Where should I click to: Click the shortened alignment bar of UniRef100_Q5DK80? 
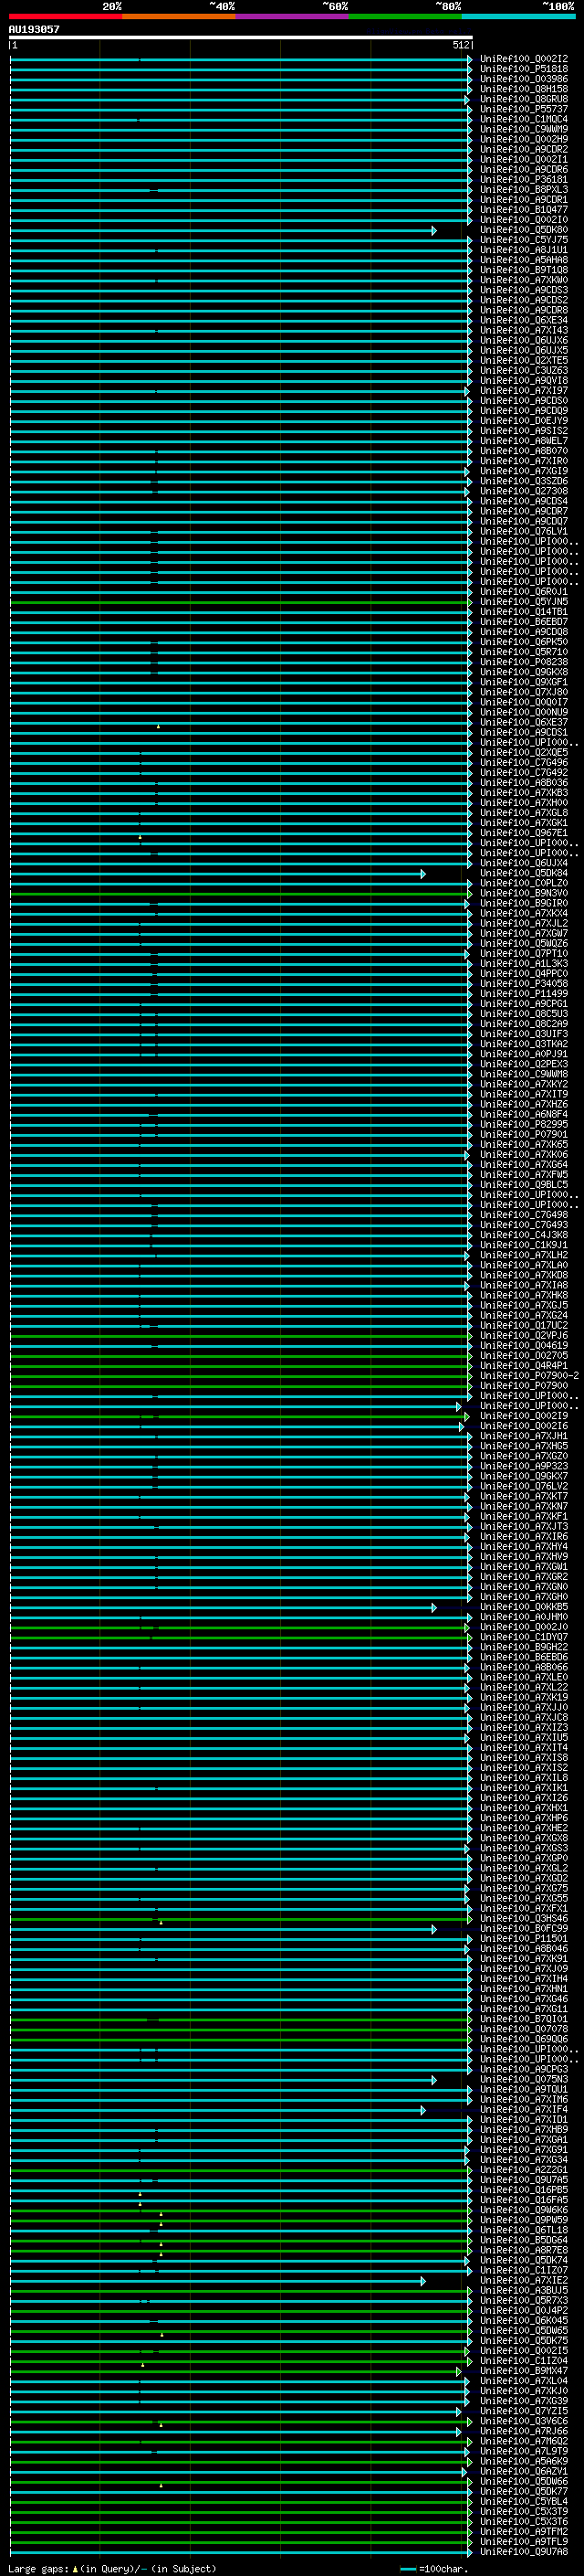(x=223, y=231)
